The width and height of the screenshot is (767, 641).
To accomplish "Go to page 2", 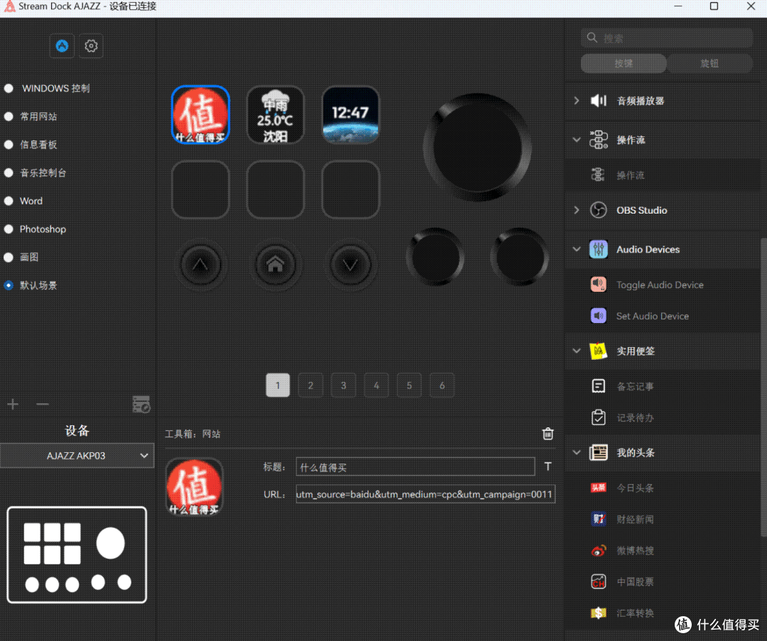I will (310, 385).
